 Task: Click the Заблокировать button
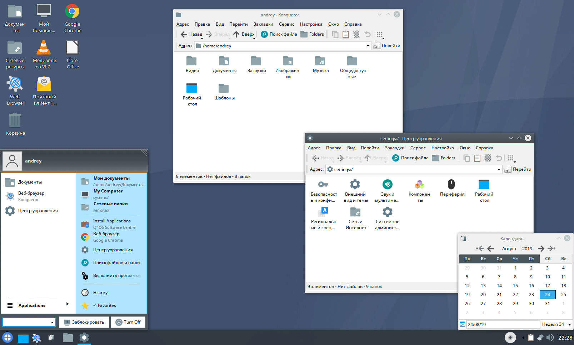[x=84, y=322]
